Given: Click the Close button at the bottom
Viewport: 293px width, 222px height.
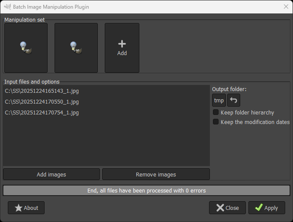Looking at the screenshot, I should click(x=227, y=208).
